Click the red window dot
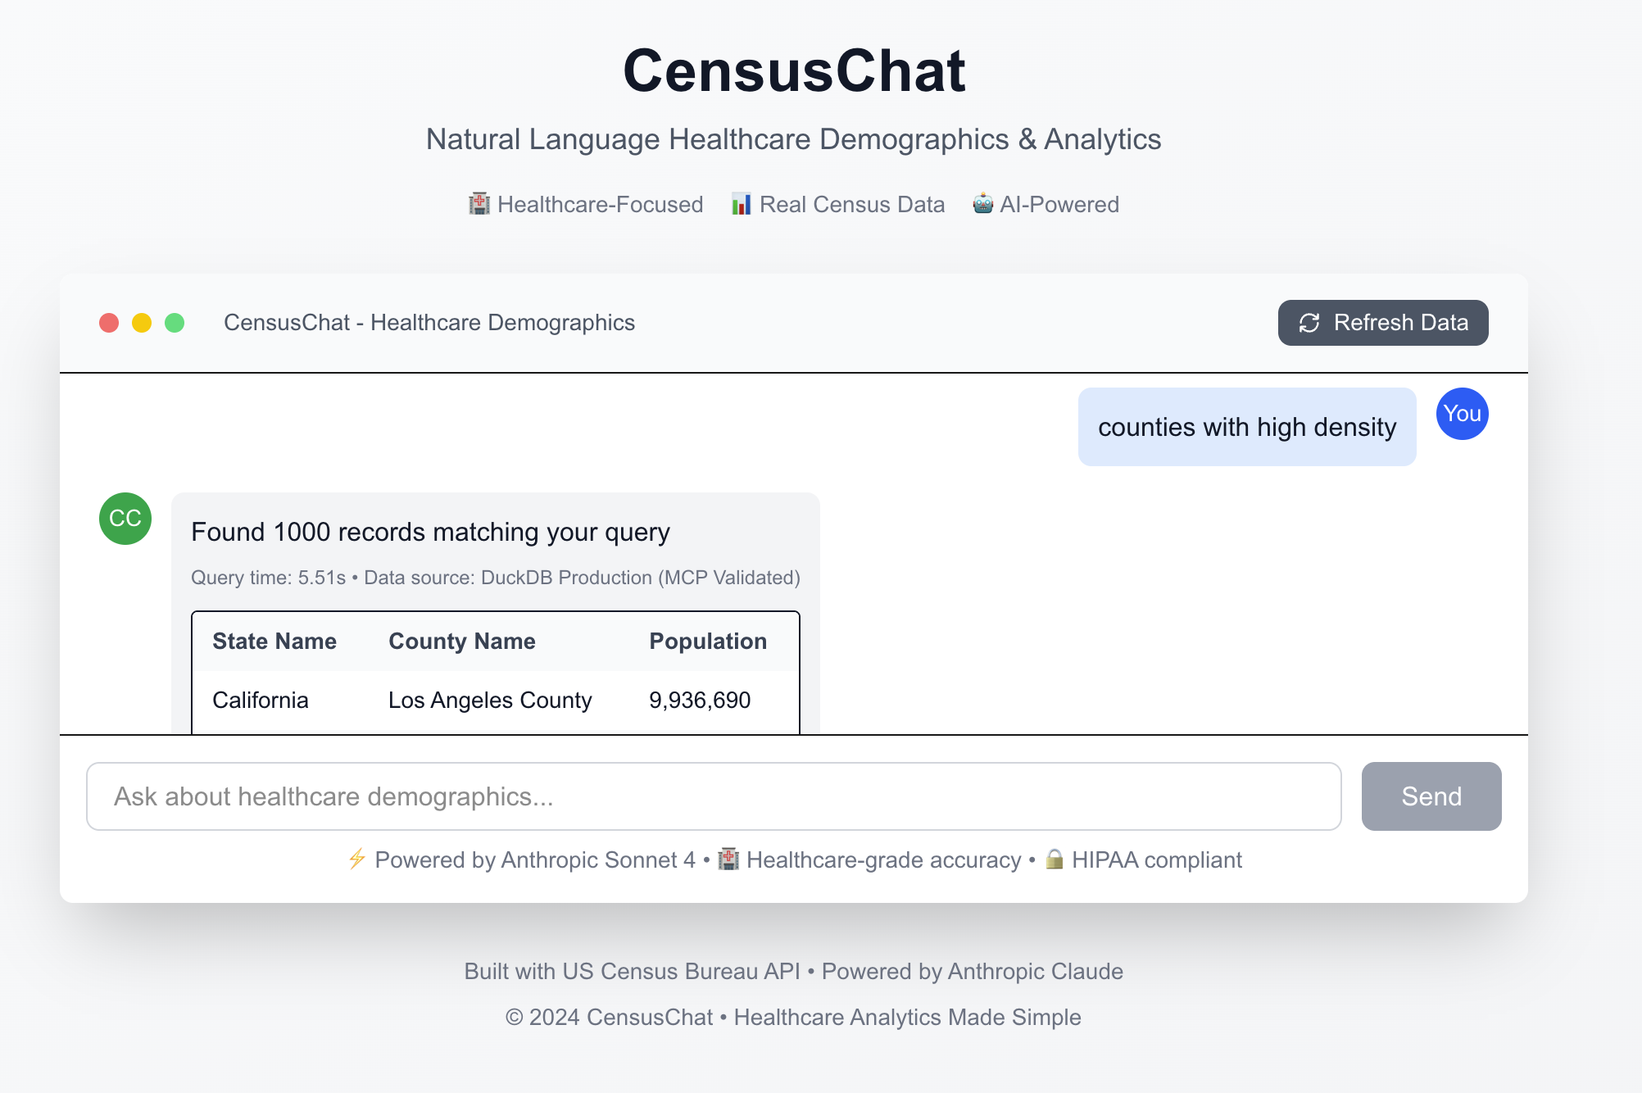 [x=109, y=323]
